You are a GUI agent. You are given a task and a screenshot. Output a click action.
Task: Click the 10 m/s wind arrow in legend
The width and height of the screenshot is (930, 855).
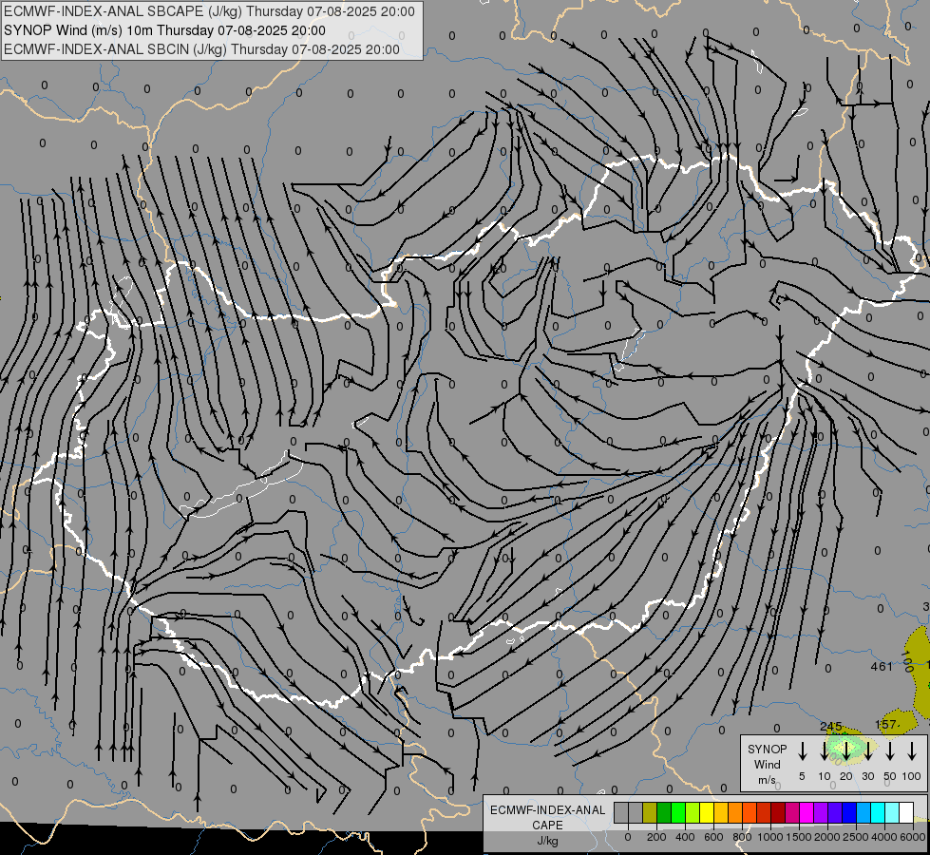pyautogui.click(x=824, y=750)
